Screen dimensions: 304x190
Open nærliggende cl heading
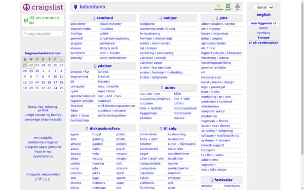(263, 23)
